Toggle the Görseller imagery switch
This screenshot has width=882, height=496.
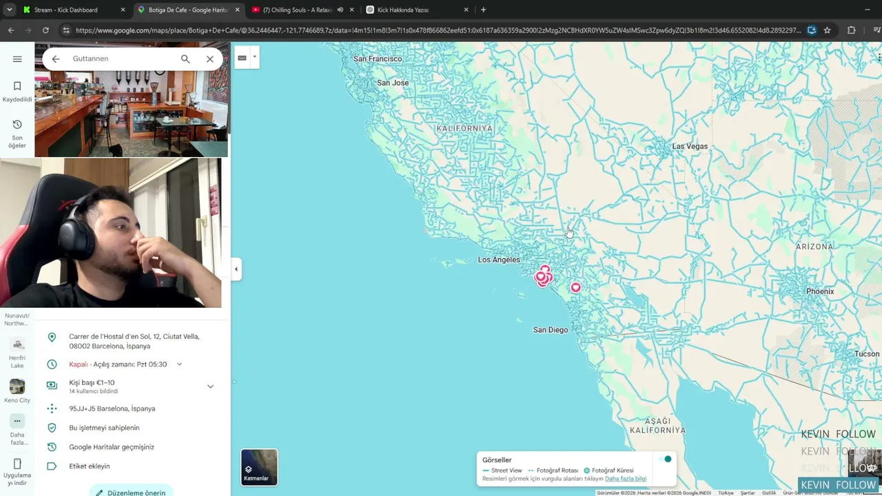[665, 459]
